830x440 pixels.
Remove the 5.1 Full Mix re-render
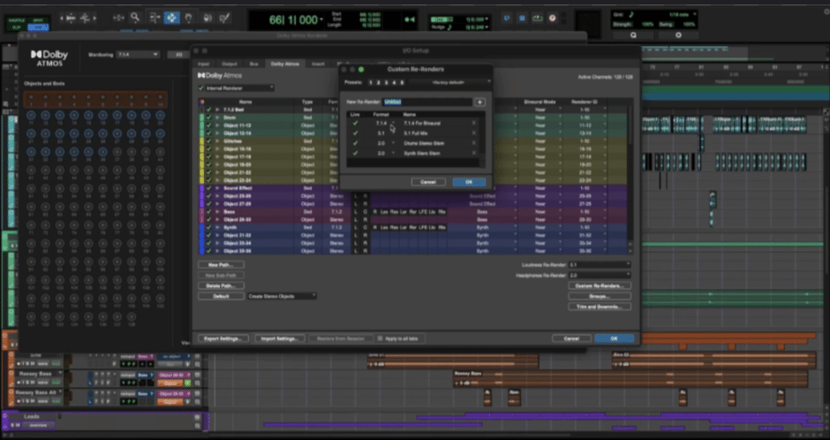tap(474, 133)
